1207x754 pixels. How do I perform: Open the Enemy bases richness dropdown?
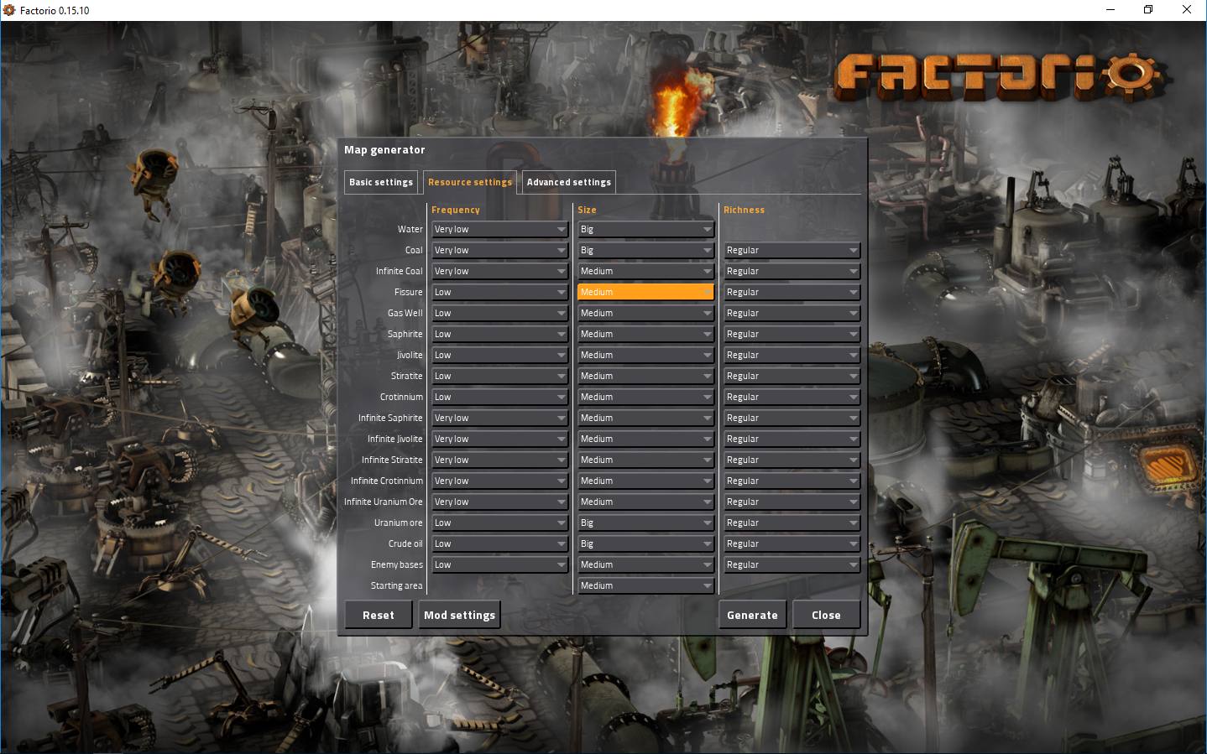[x=792, y=564]
